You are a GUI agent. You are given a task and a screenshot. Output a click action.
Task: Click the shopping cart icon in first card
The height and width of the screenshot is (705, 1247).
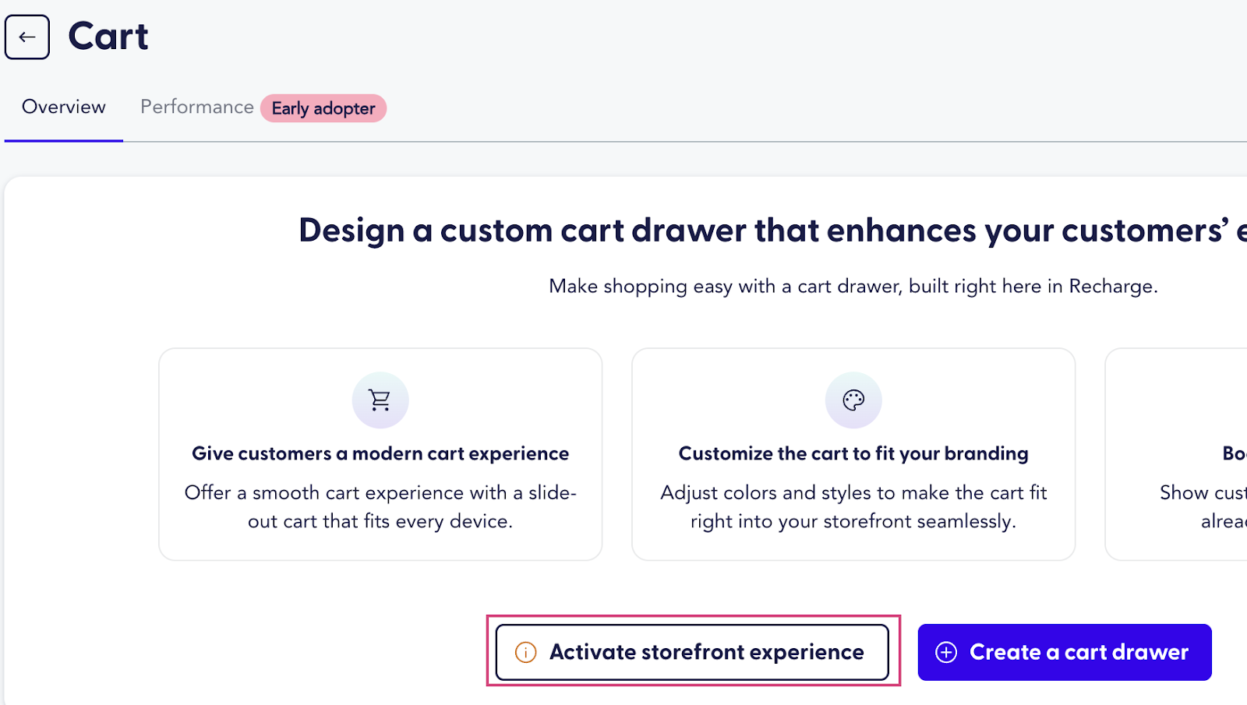[x=380, y=400]
